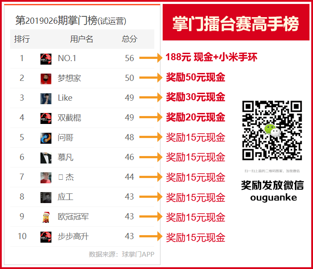Click the WeChat QR code image

[272, 131]
